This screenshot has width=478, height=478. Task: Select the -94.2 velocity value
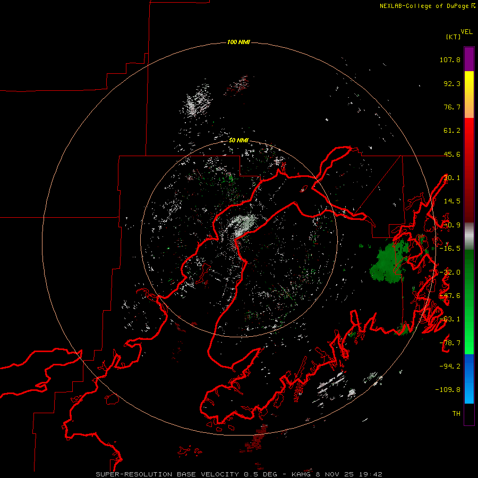[450, 366]
